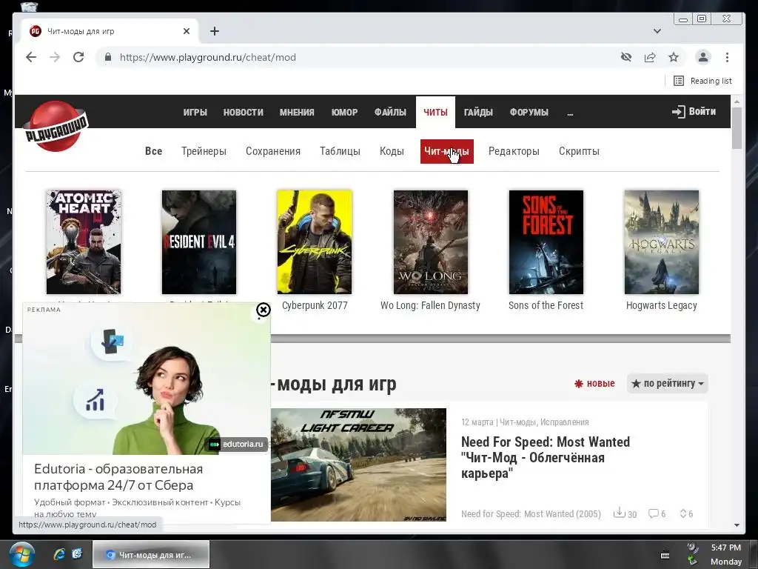Select the Таблицы filter tab

pyautogui.click(x=340, y=151)
